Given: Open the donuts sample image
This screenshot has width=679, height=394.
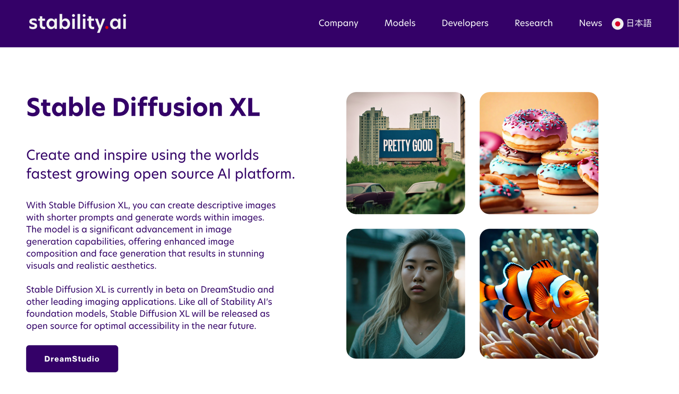Looking at the screenshot, I should point(539,153).
